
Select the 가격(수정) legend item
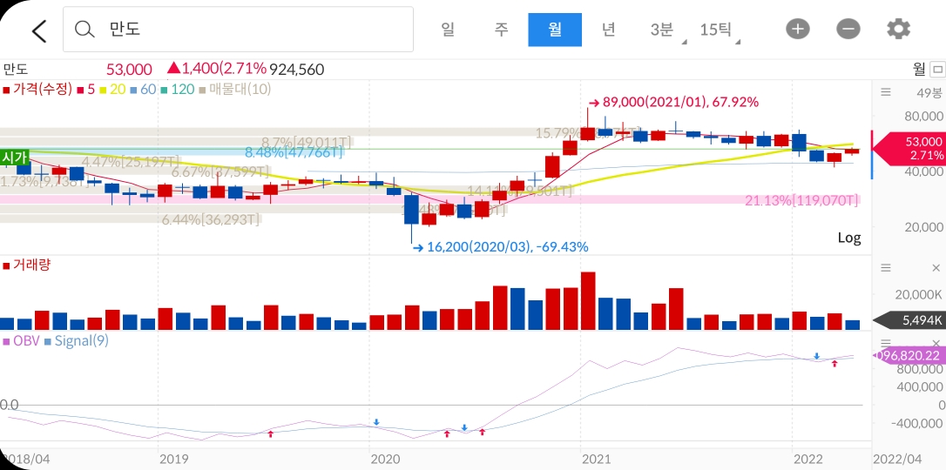(x=38, y=90)
